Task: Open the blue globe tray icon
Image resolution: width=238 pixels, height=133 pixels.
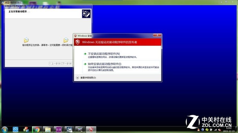Action: click(x=202, y=130)
